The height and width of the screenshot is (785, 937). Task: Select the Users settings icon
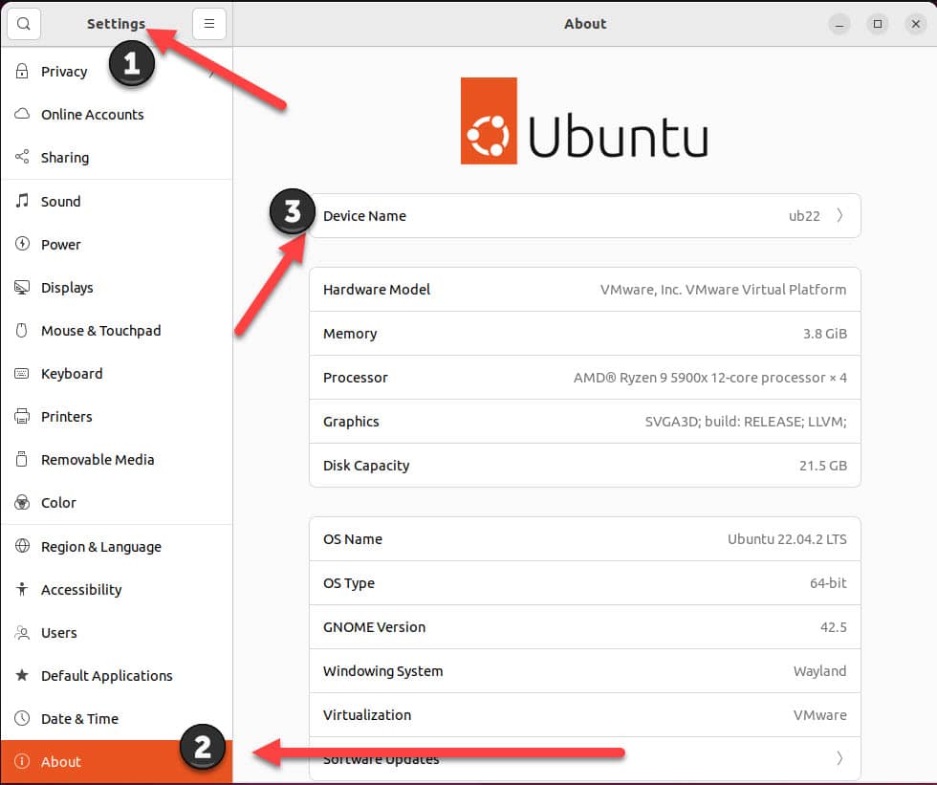(20, 632)
